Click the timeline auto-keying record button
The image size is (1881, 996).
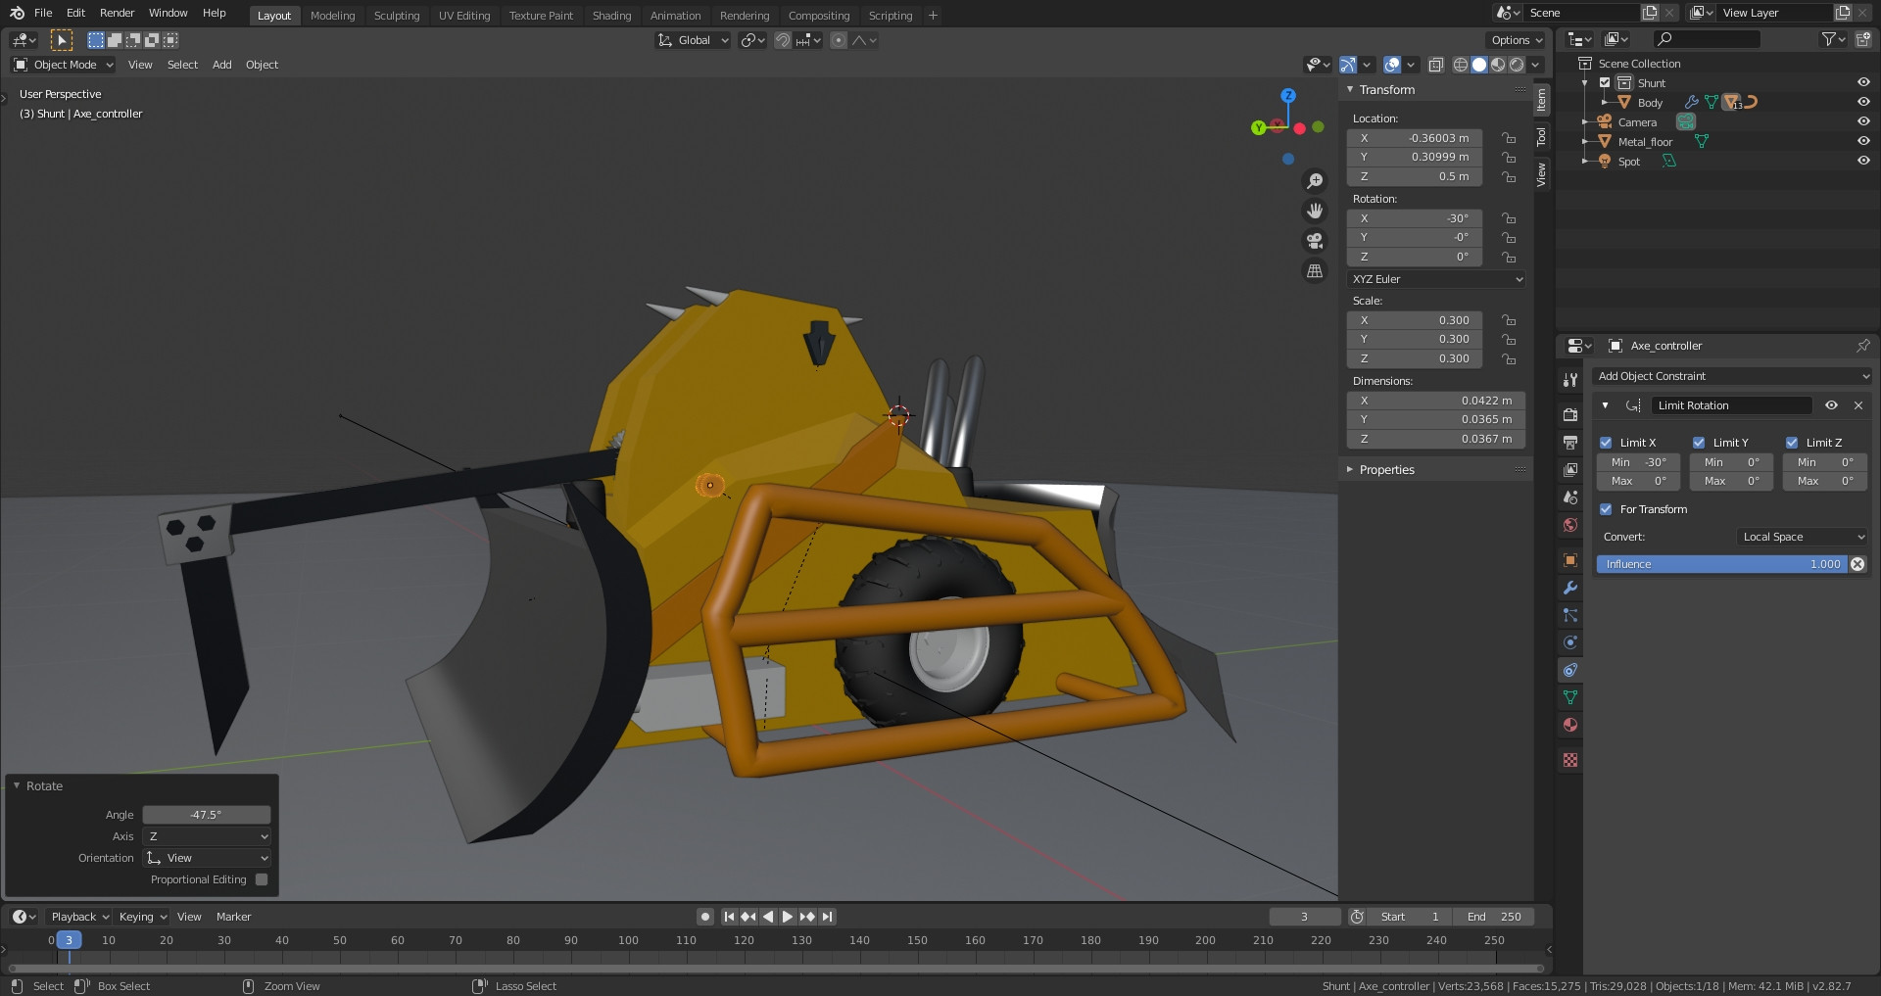pyautogui.click(x=705, y=917)
